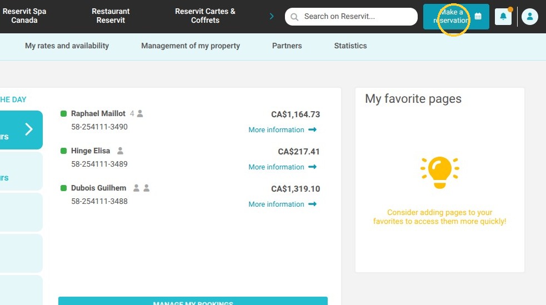Viewport: 546px width, 305px height.
Task: Click the light bulb icon in favorites
Action: point(440,172)
